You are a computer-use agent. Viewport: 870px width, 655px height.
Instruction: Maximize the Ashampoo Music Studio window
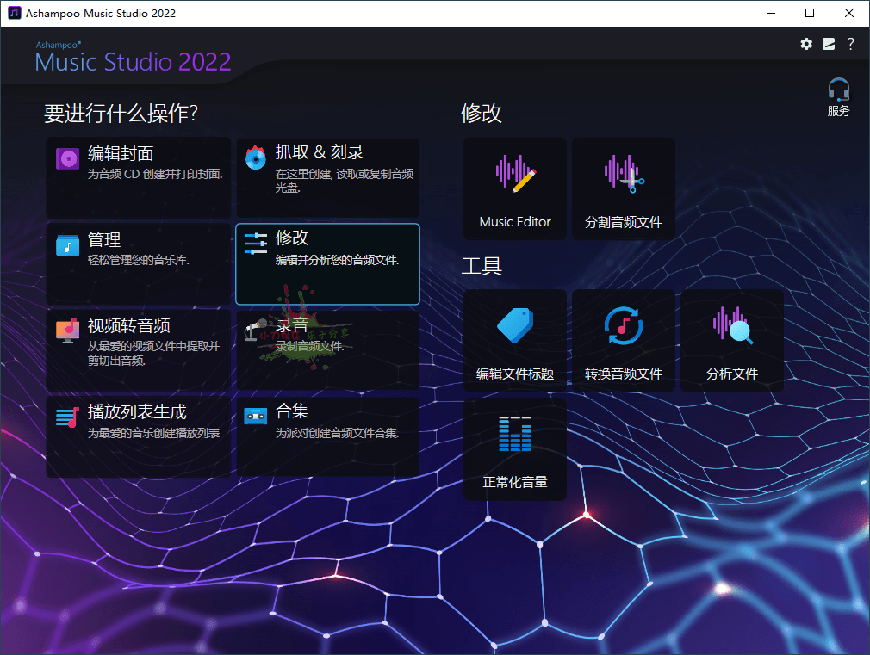point(810,13)
